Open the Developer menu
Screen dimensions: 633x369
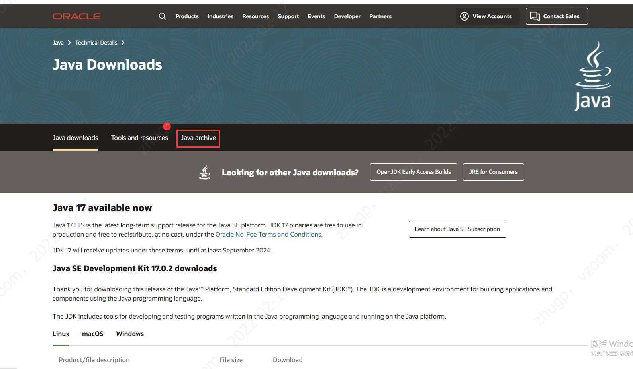coord(347,16)
